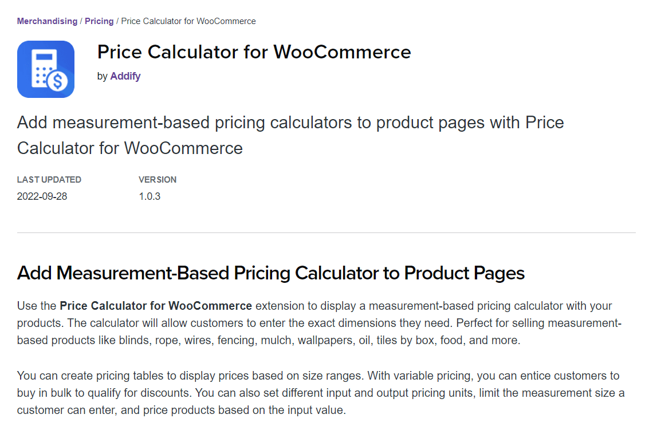
Task: Open the Pricing category breadcrumb
Action: pyautogui.click(x=99, y=21)
